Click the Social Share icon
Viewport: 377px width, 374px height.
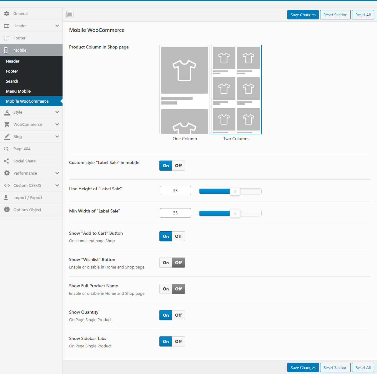[6, 161]
